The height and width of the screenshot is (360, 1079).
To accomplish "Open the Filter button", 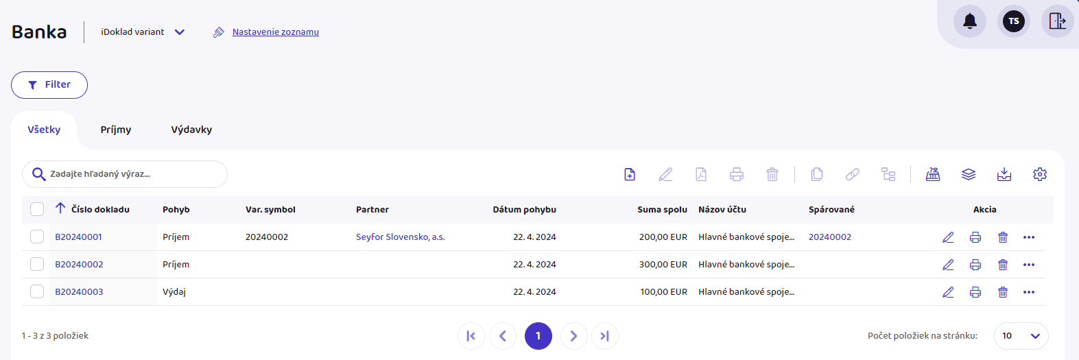I will click(x=49, y=85).
